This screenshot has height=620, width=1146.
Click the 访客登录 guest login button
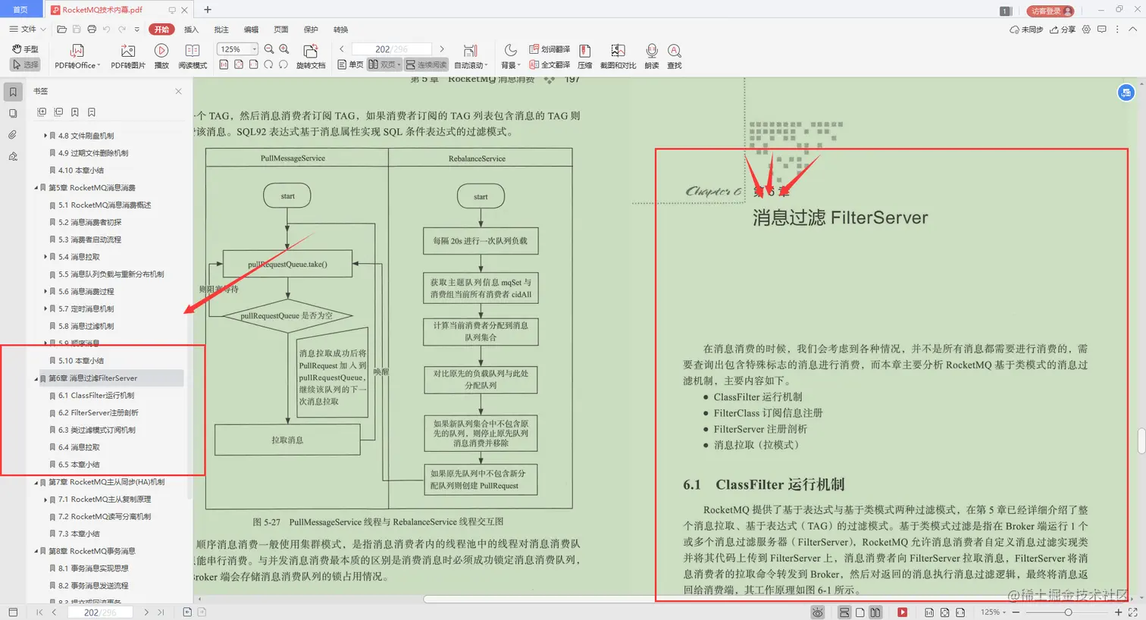click(1050, 11)
